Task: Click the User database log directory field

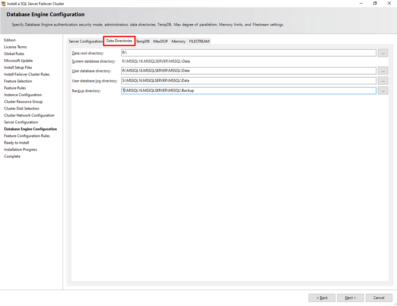Action: coord(249,81)
